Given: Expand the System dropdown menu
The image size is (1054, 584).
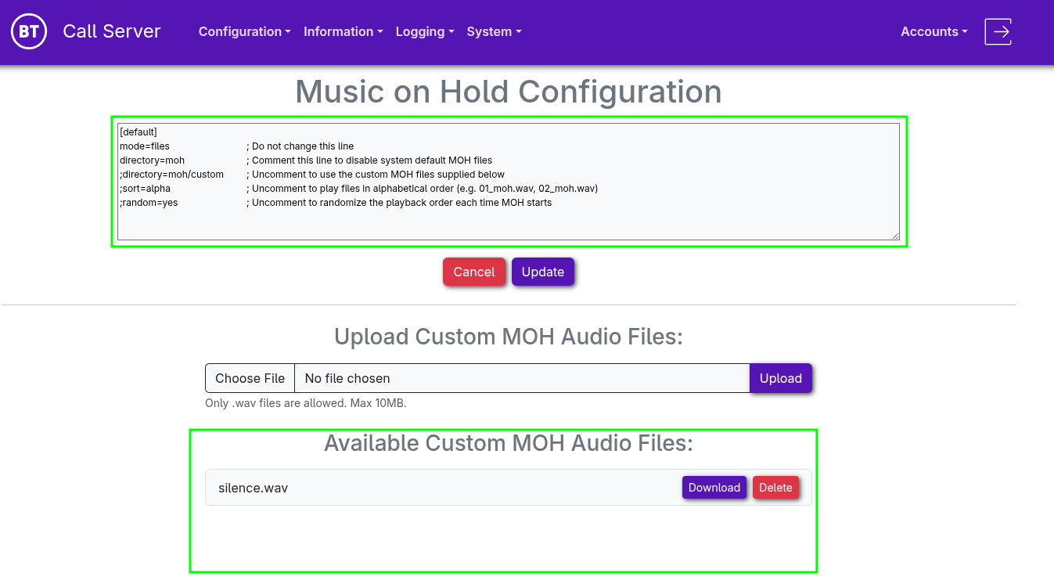Looking at the screenshot, I should tap(494, 31).
